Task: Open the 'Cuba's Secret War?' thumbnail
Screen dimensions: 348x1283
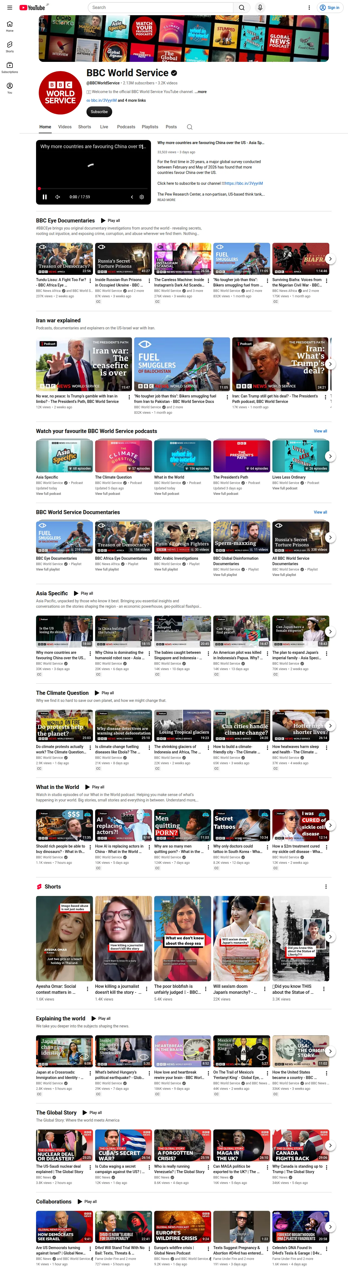Action: (x=124, y=1145)
